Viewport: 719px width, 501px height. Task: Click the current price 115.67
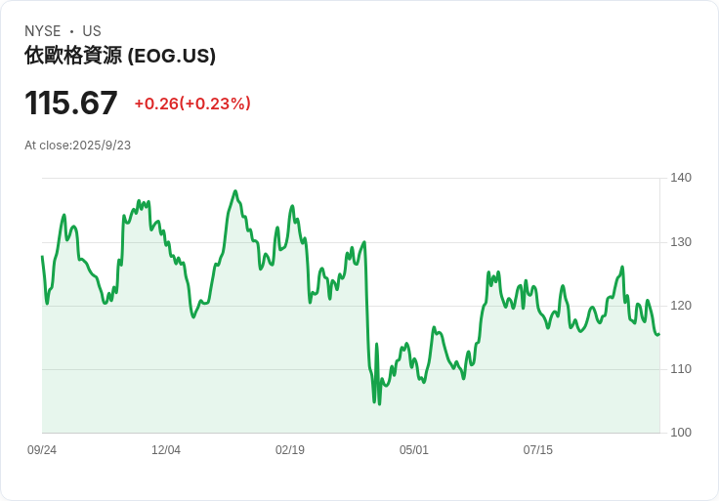click(x=71, y=103)
